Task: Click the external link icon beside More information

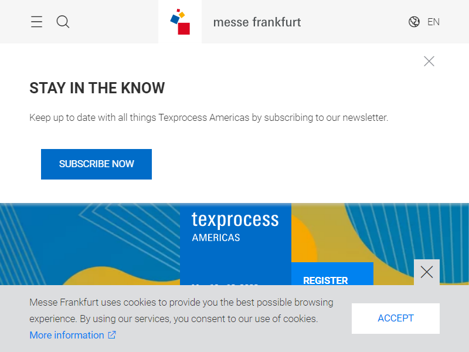Action: coord(112,334)
